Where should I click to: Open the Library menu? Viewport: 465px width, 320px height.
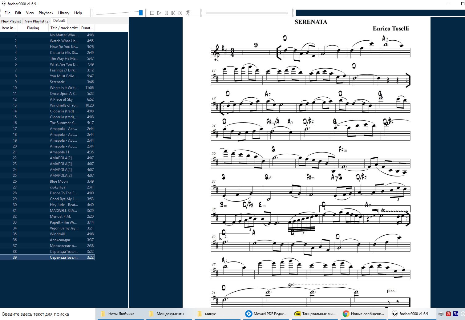(x=63, y=13)
